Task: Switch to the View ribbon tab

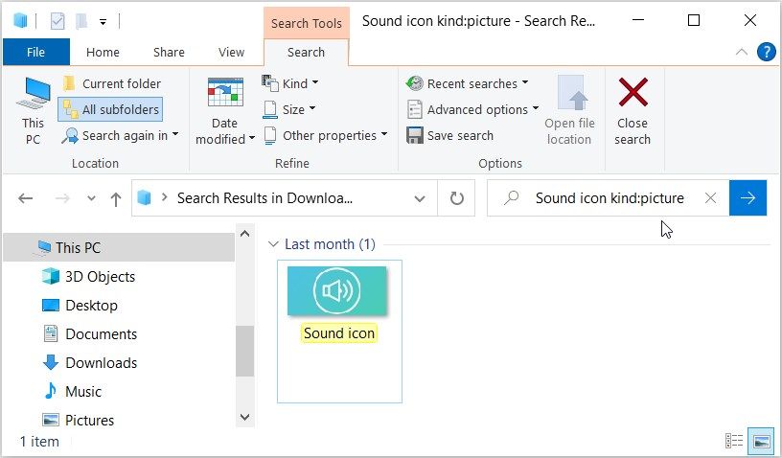Action: click(231, 53)
